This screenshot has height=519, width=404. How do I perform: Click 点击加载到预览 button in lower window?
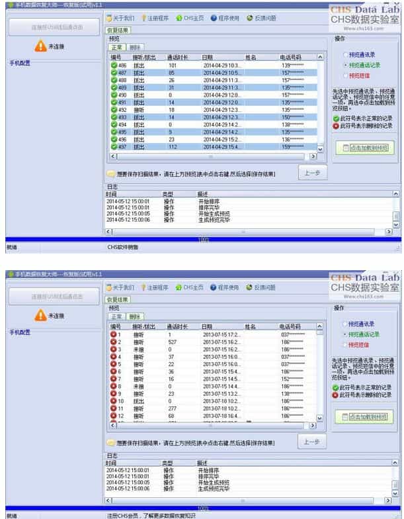pyautogui.click(x=364, y=417)
